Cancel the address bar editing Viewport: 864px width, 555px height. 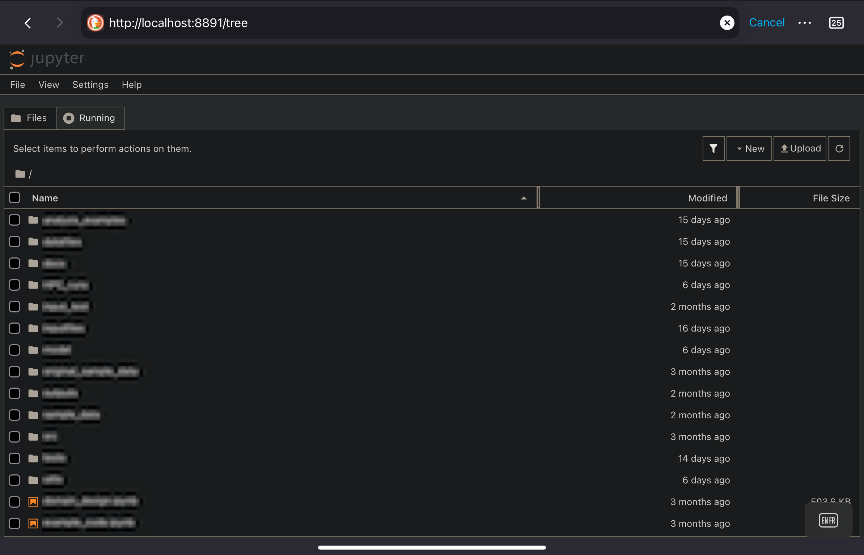coord(767,22)
